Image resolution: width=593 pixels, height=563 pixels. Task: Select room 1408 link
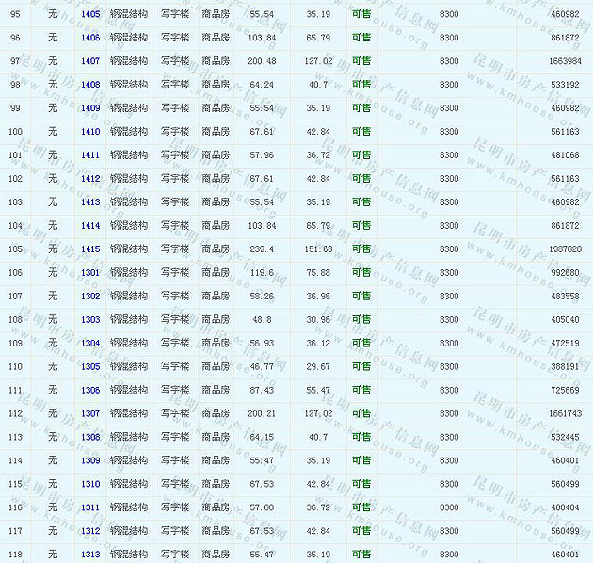(x=90, y=85)
